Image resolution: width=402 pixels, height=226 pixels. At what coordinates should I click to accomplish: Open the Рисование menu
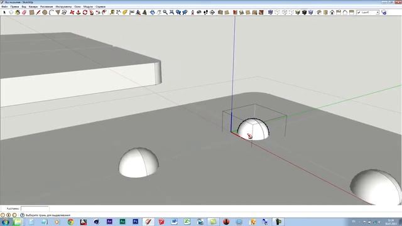(46, 7)
